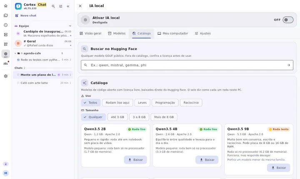Select the Raciocínio filter chip
Screen dimensions: 300x179
191,103
